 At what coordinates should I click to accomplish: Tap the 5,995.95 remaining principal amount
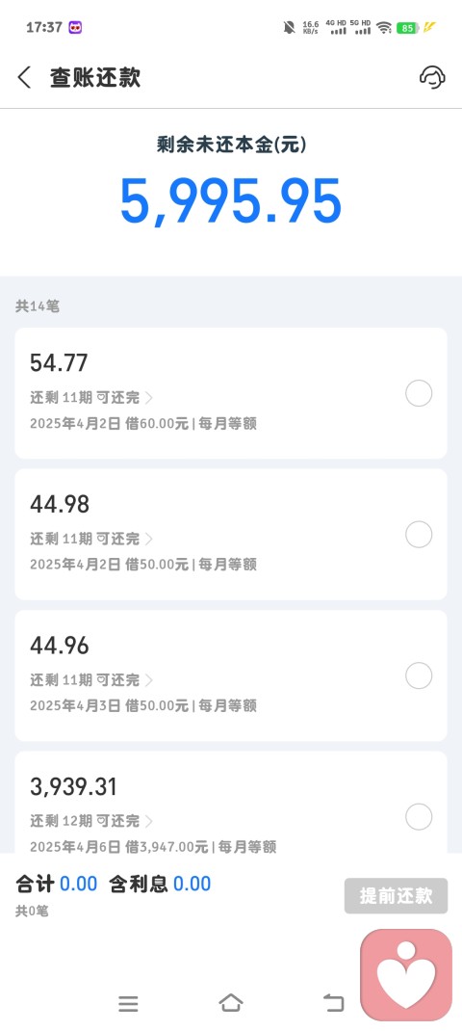(231, 201)
